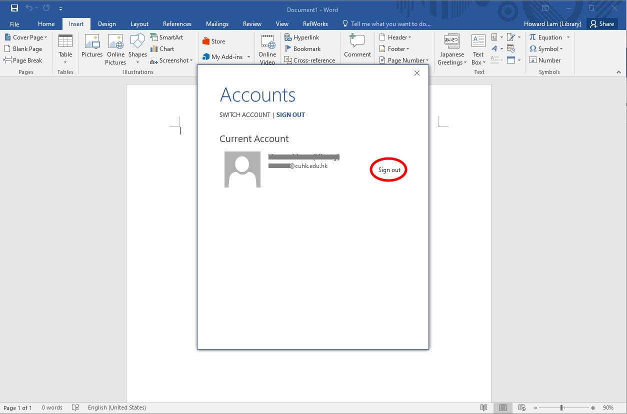Switch to the Home tab

point(46,24)
